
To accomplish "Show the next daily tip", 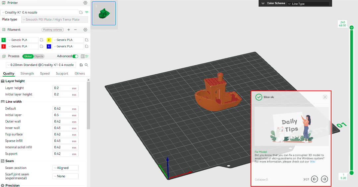I will pyautogui.click(x=324, y=179).
